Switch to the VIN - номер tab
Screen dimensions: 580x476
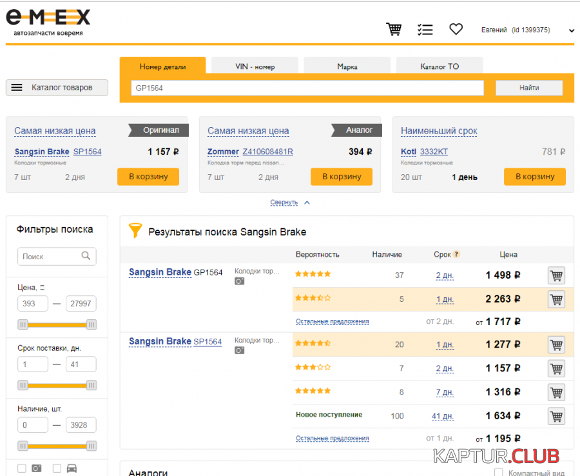[x=255, y=66]
